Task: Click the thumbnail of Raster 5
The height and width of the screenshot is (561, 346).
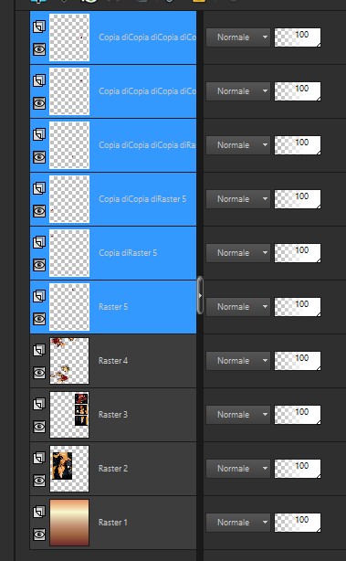Action: click(x=69, y=307)
